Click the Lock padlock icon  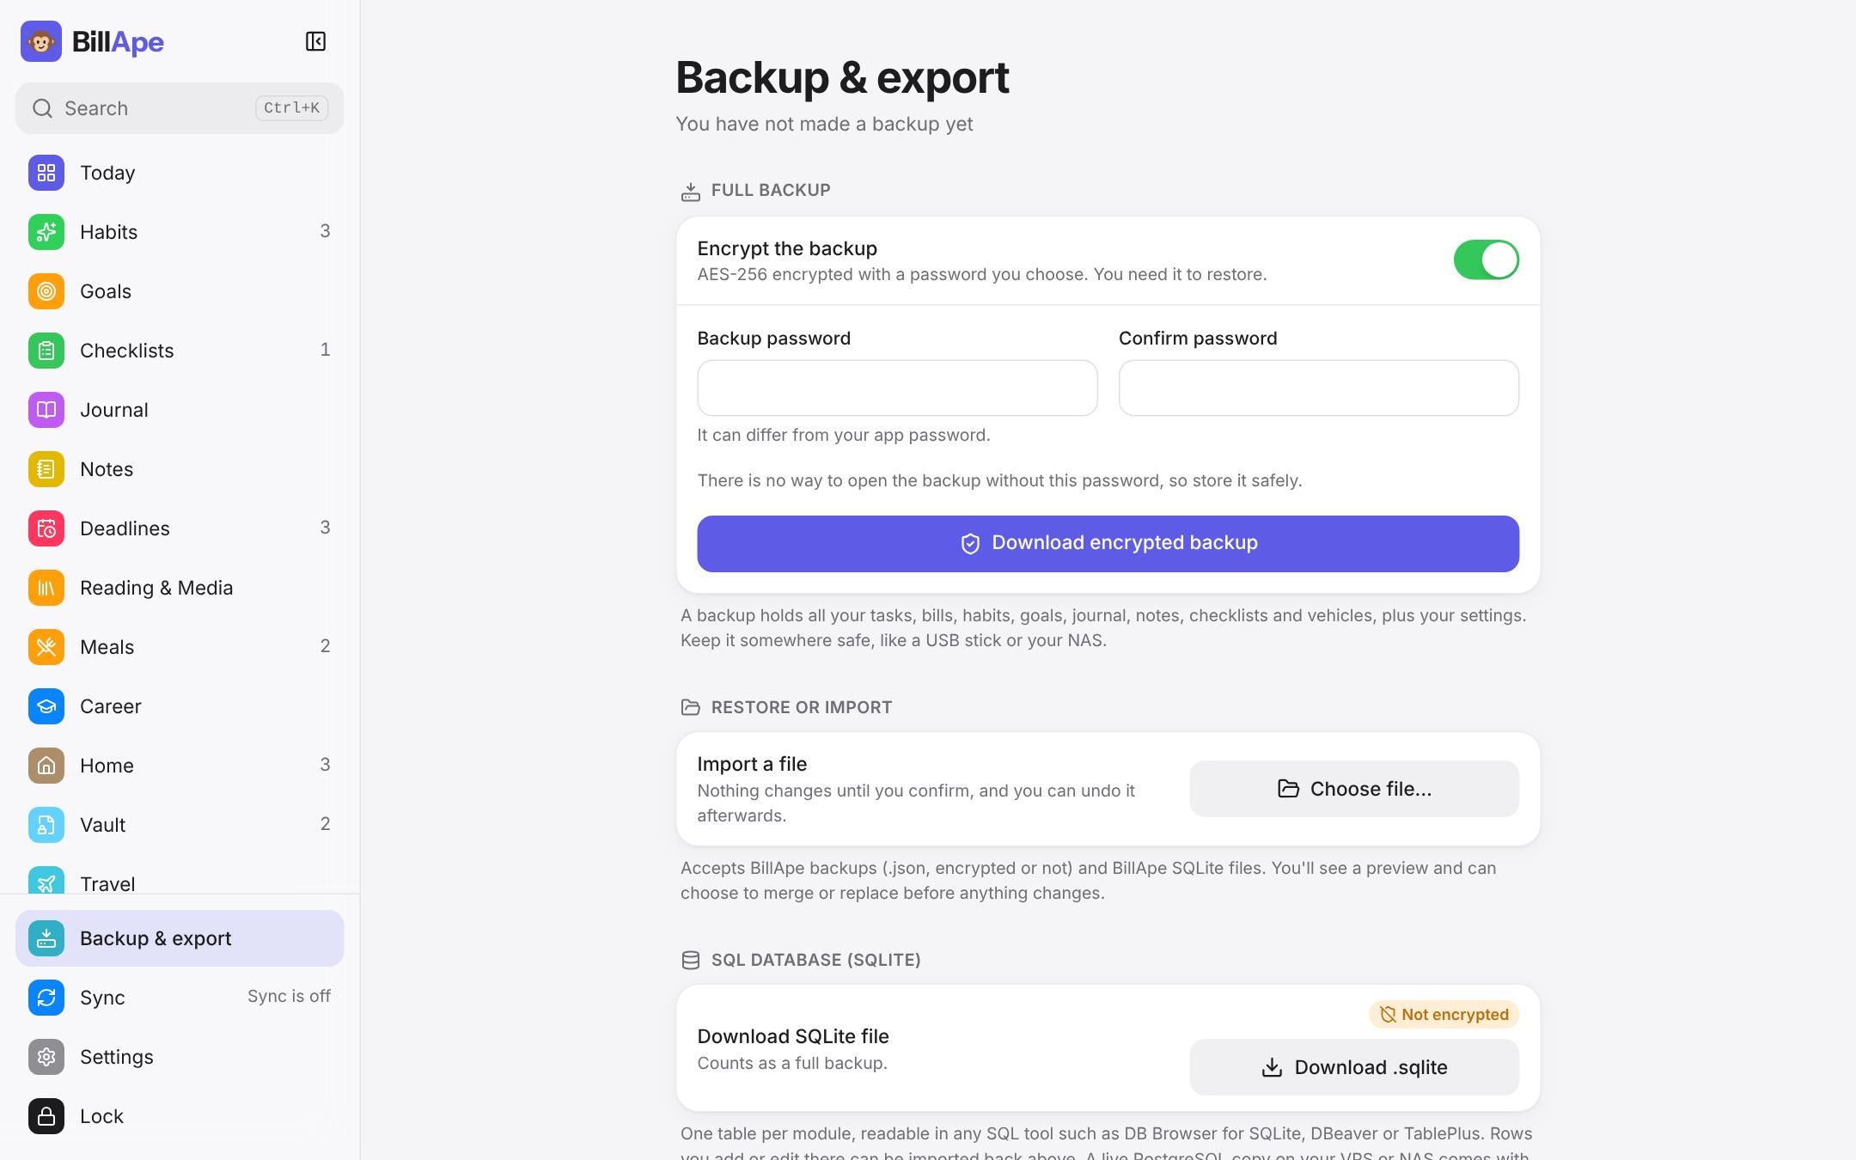click(x=46, y=1116)
